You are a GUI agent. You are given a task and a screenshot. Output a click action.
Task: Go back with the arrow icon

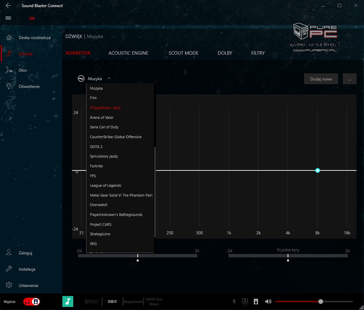point(8,5)
